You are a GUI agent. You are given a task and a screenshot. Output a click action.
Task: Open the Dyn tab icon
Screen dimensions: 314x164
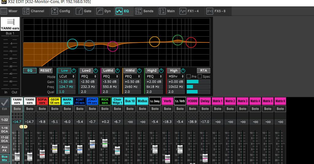coord(100,11)
